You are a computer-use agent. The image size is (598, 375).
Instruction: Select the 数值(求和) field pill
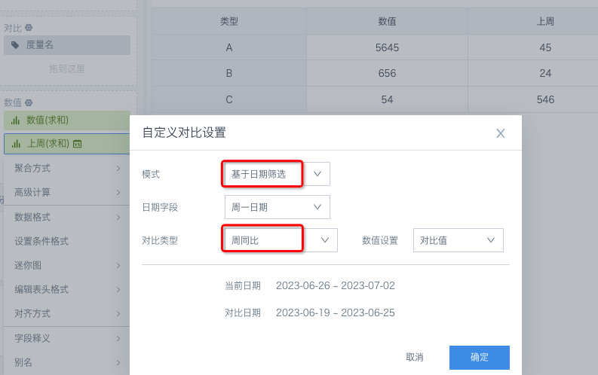(67, 120)
